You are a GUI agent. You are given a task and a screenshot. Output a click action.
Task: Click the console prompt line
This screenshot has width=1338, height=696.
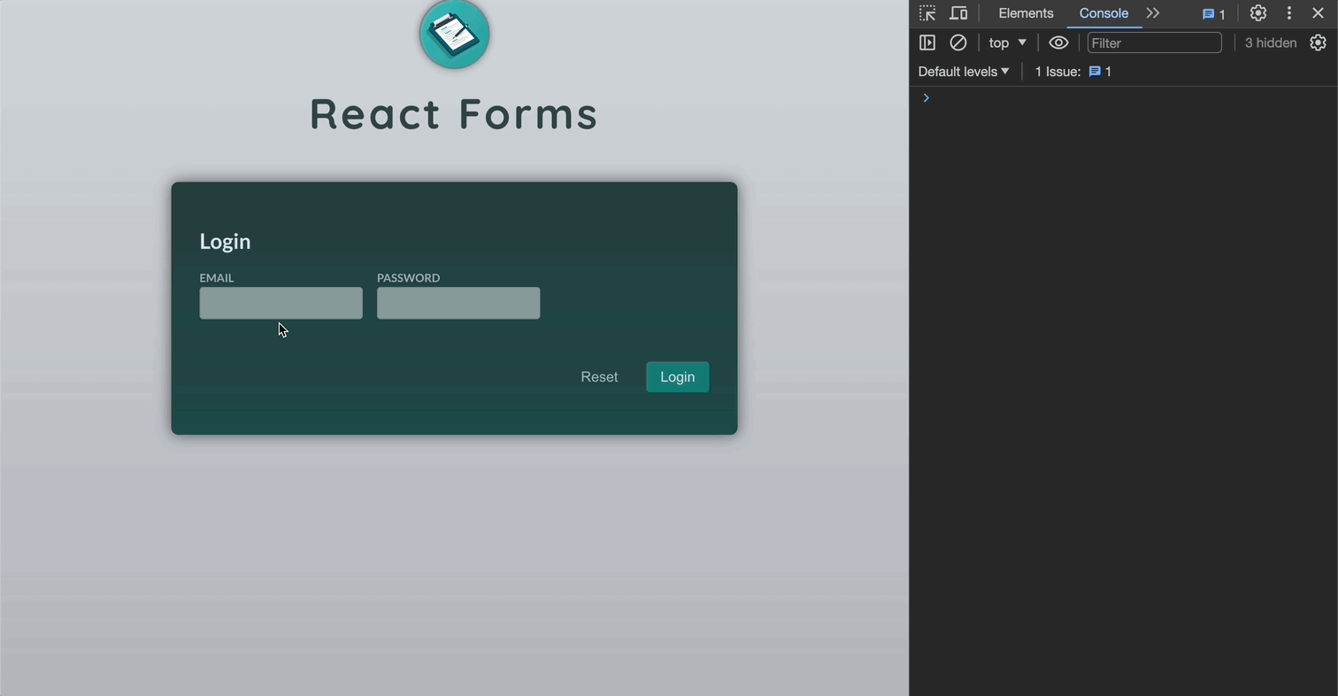1124,98
